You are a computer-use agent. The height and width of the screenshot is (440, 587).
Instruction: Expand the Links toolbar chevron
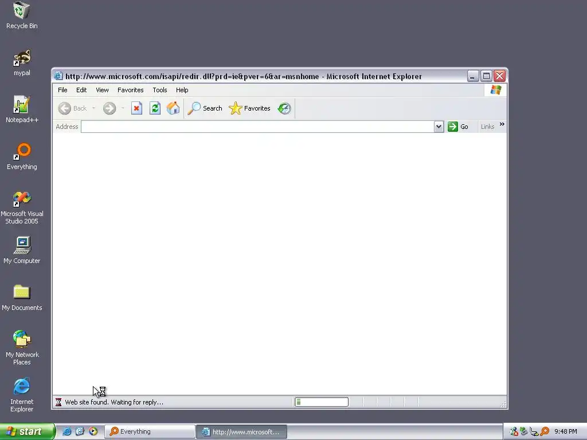tap(502, 124)
